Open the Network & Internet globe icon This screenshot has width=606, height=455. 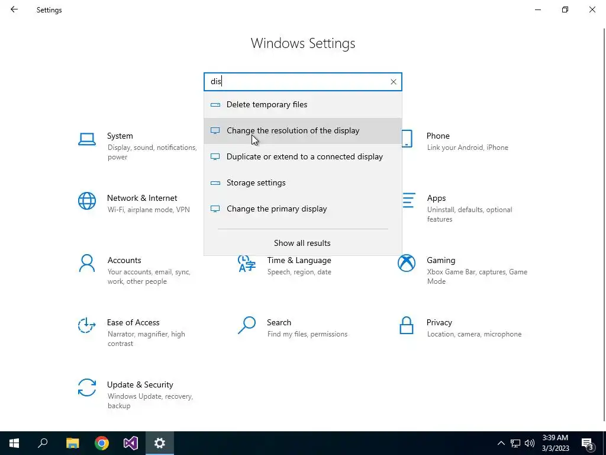pos(87,201)
